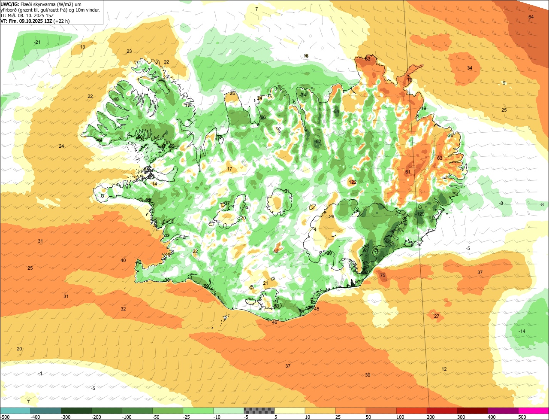Select the checkered -5 to 5 legend swatch
Viewport: 549px width, 420px height.
point(259,411)
